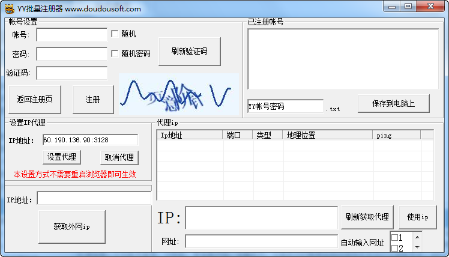Click the 自动输入网址 label

[x=362, y=243]
